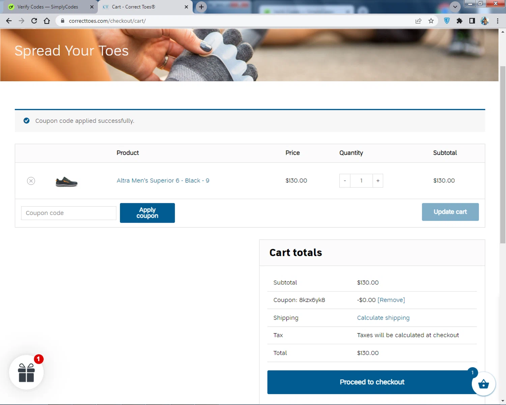Click the coupon applied success checkmark icon

pos(26,121)
